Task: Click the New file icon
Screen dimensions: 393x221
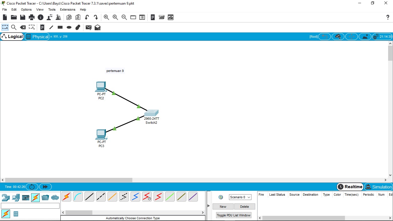Action: point(5,17)
